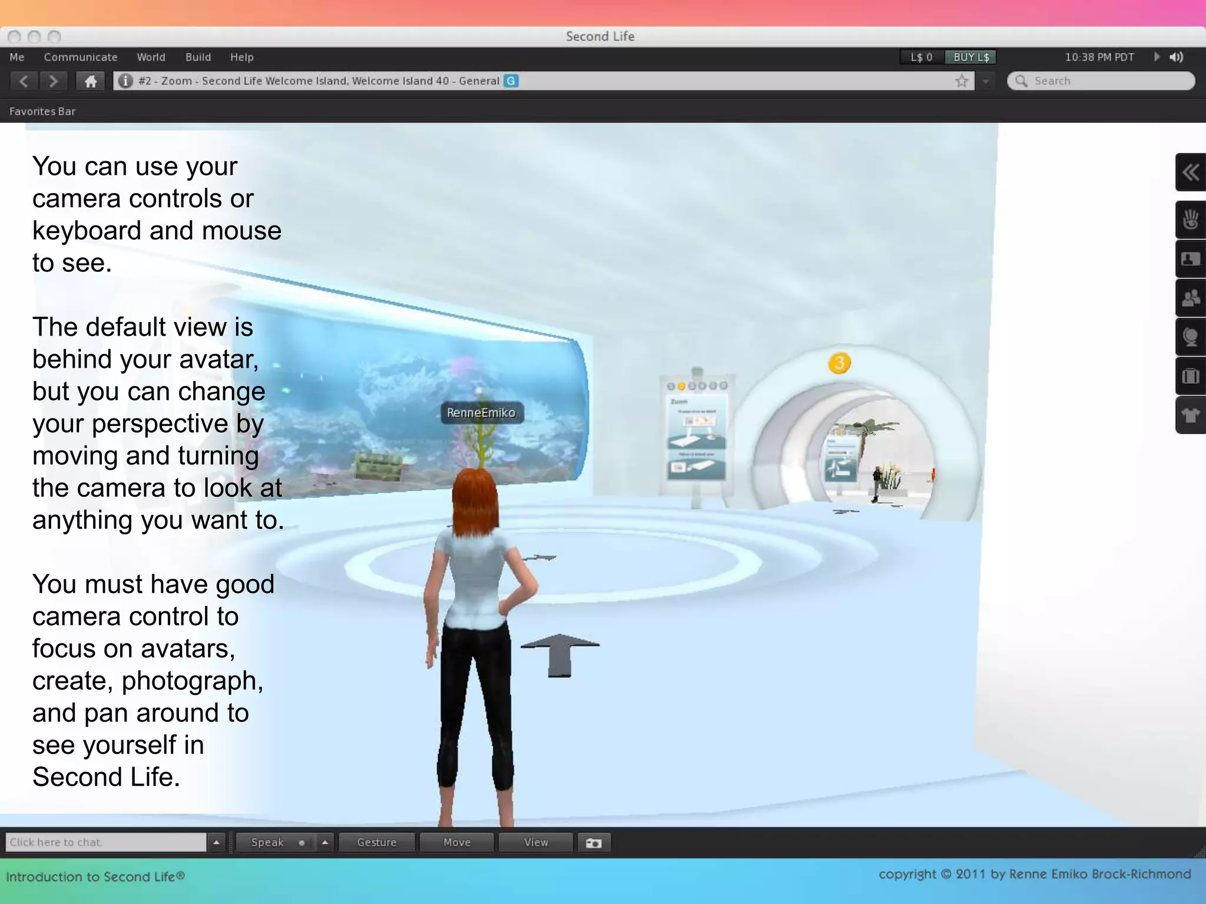This screenshot has height=904, width=1206.
Task: Open the Build menu
Action: (198, 57)
